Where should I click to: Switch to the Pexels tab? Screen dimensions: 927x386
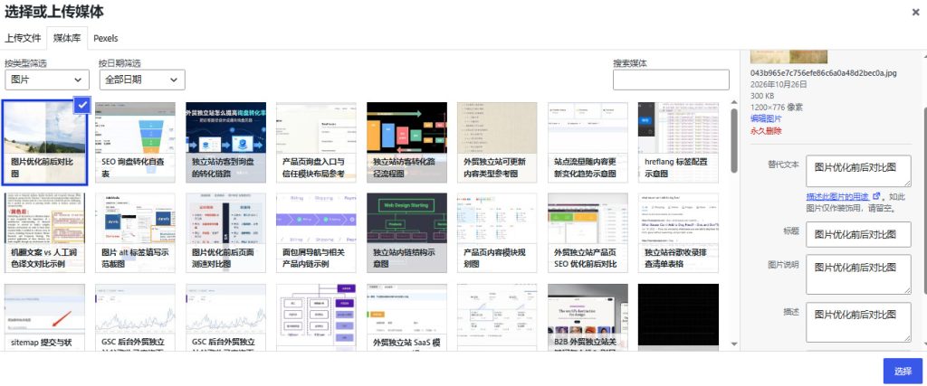[106, 38]
